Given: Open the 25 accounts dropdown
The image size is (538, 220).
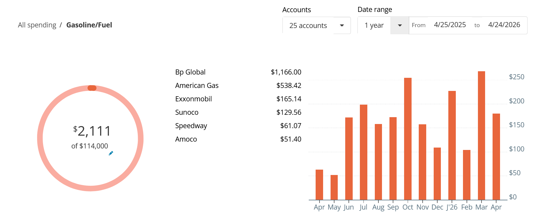Looking at the screenshot, I should point(316,26).
